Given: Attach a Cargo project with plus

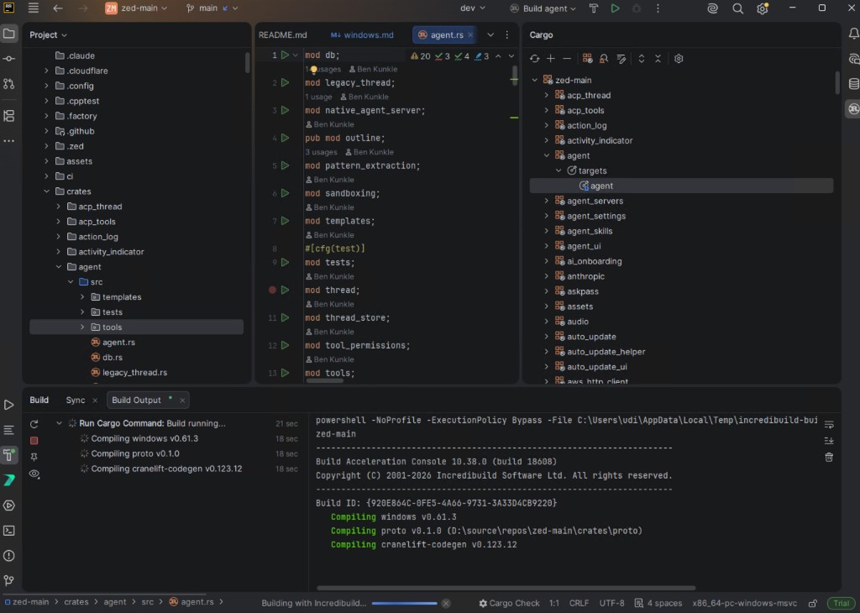Looking at the screenshot, I should tap(551, 59).
